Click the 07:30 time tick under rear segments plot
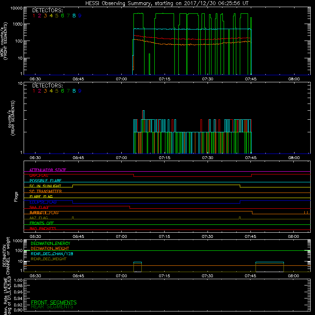315x315 pixels. pyautogui.click(x=208, y=158)
